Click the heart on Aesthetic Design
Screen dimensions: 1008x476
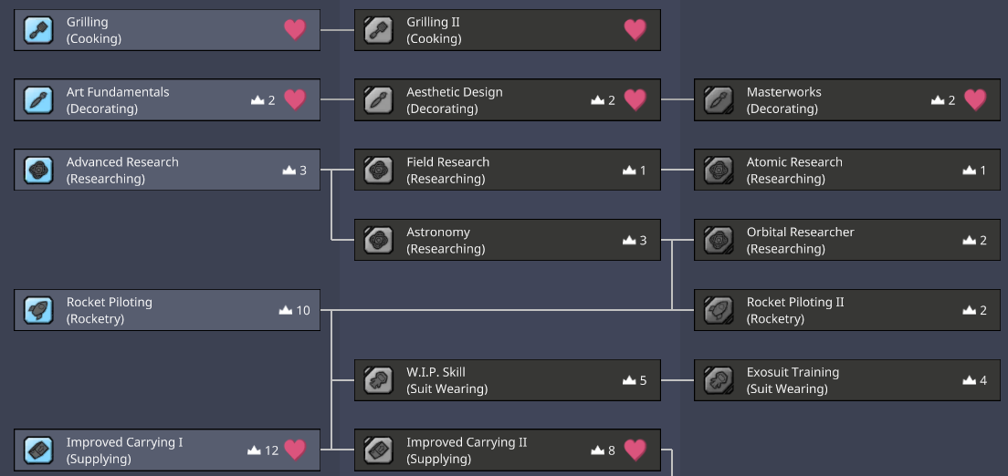635,100
